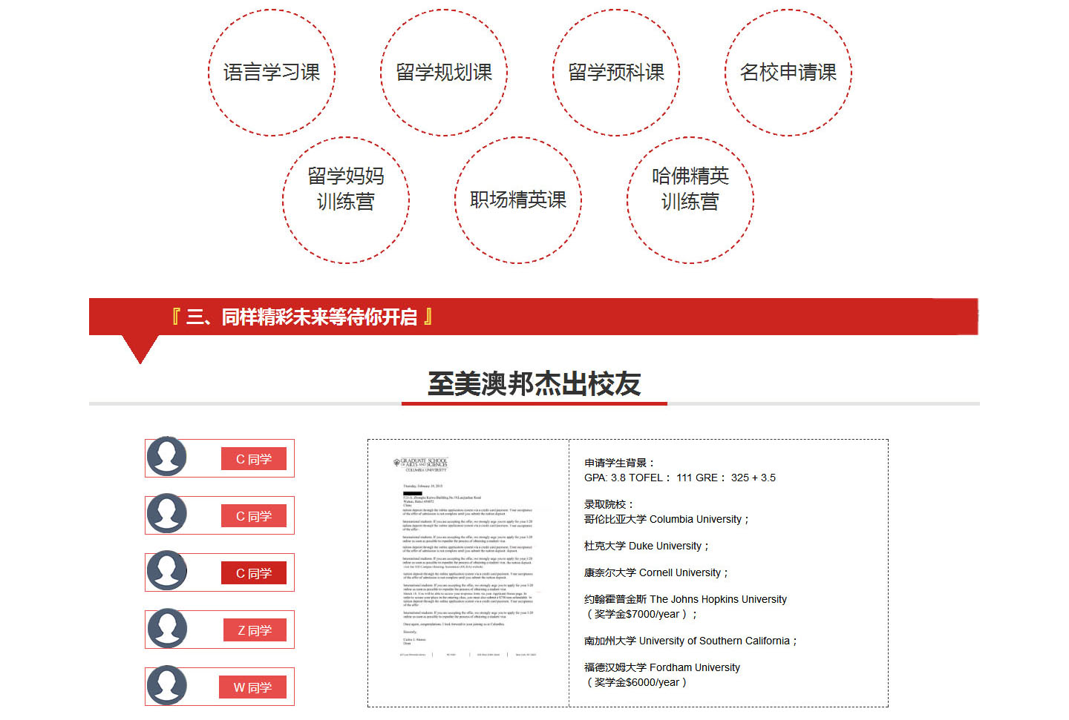
Task: Open the 职场精英课 course circle
Action: point(518,200)
